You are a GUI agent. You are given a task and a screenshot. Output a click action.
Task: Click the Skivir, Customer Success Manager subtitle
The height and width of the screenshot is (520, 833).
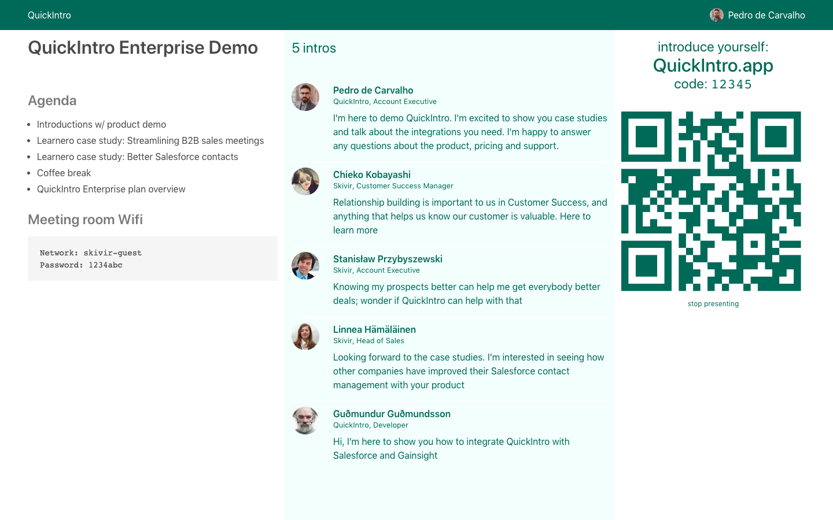(x=393, y=186)
